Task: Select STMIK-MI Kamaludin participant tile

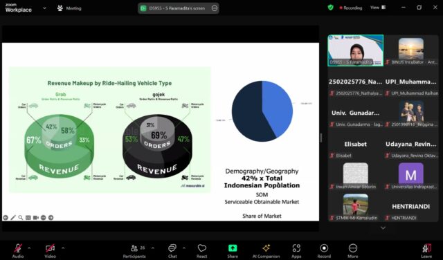Action: click(x=355, y=207)
